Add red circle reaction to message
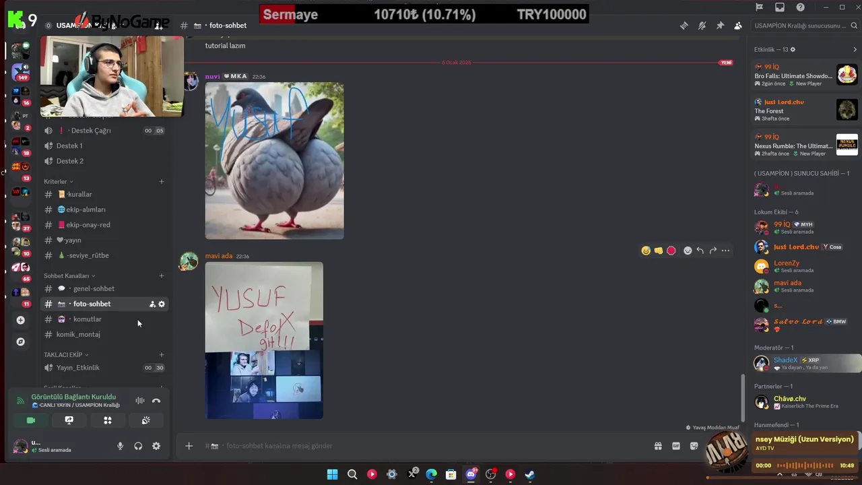This screenshot has width=862, height=485. 671,251
